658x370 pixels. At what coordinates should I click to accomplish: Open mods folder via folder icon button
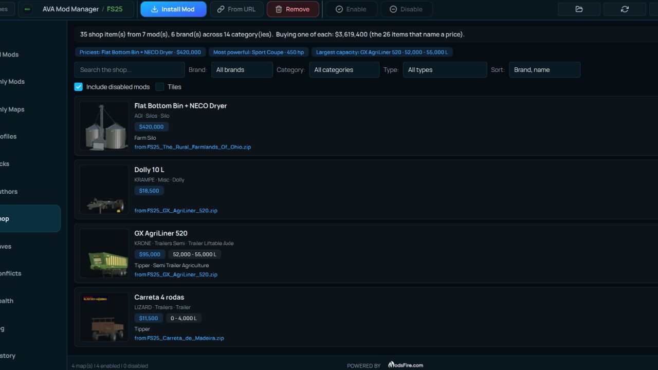(x=579, y=9)
